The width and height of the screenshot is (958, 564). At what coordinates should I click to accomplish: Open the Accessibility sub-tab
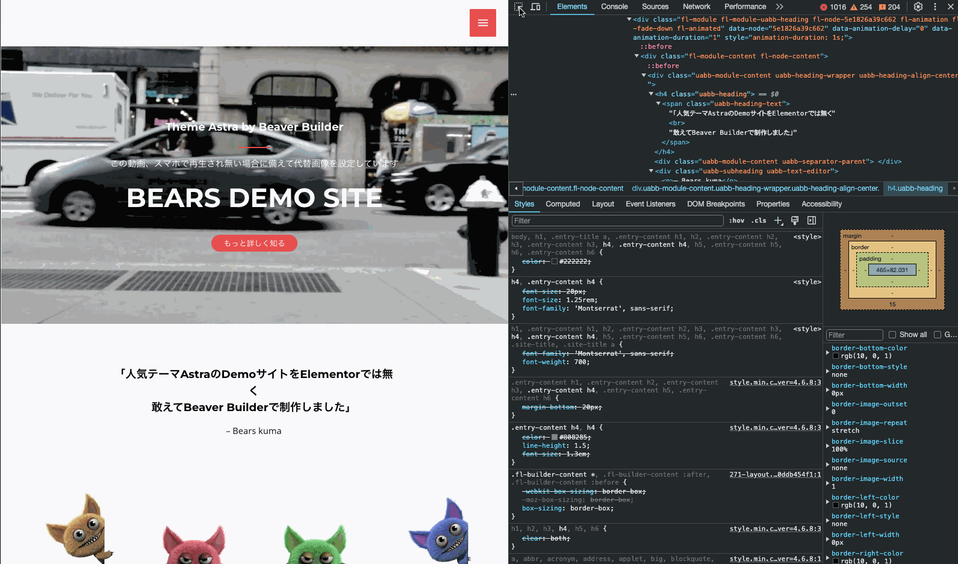pos(821,204)
